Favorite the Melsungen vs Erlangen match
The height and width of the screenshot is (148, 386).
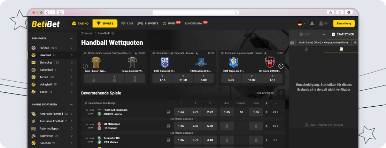[x=267, y=126]
